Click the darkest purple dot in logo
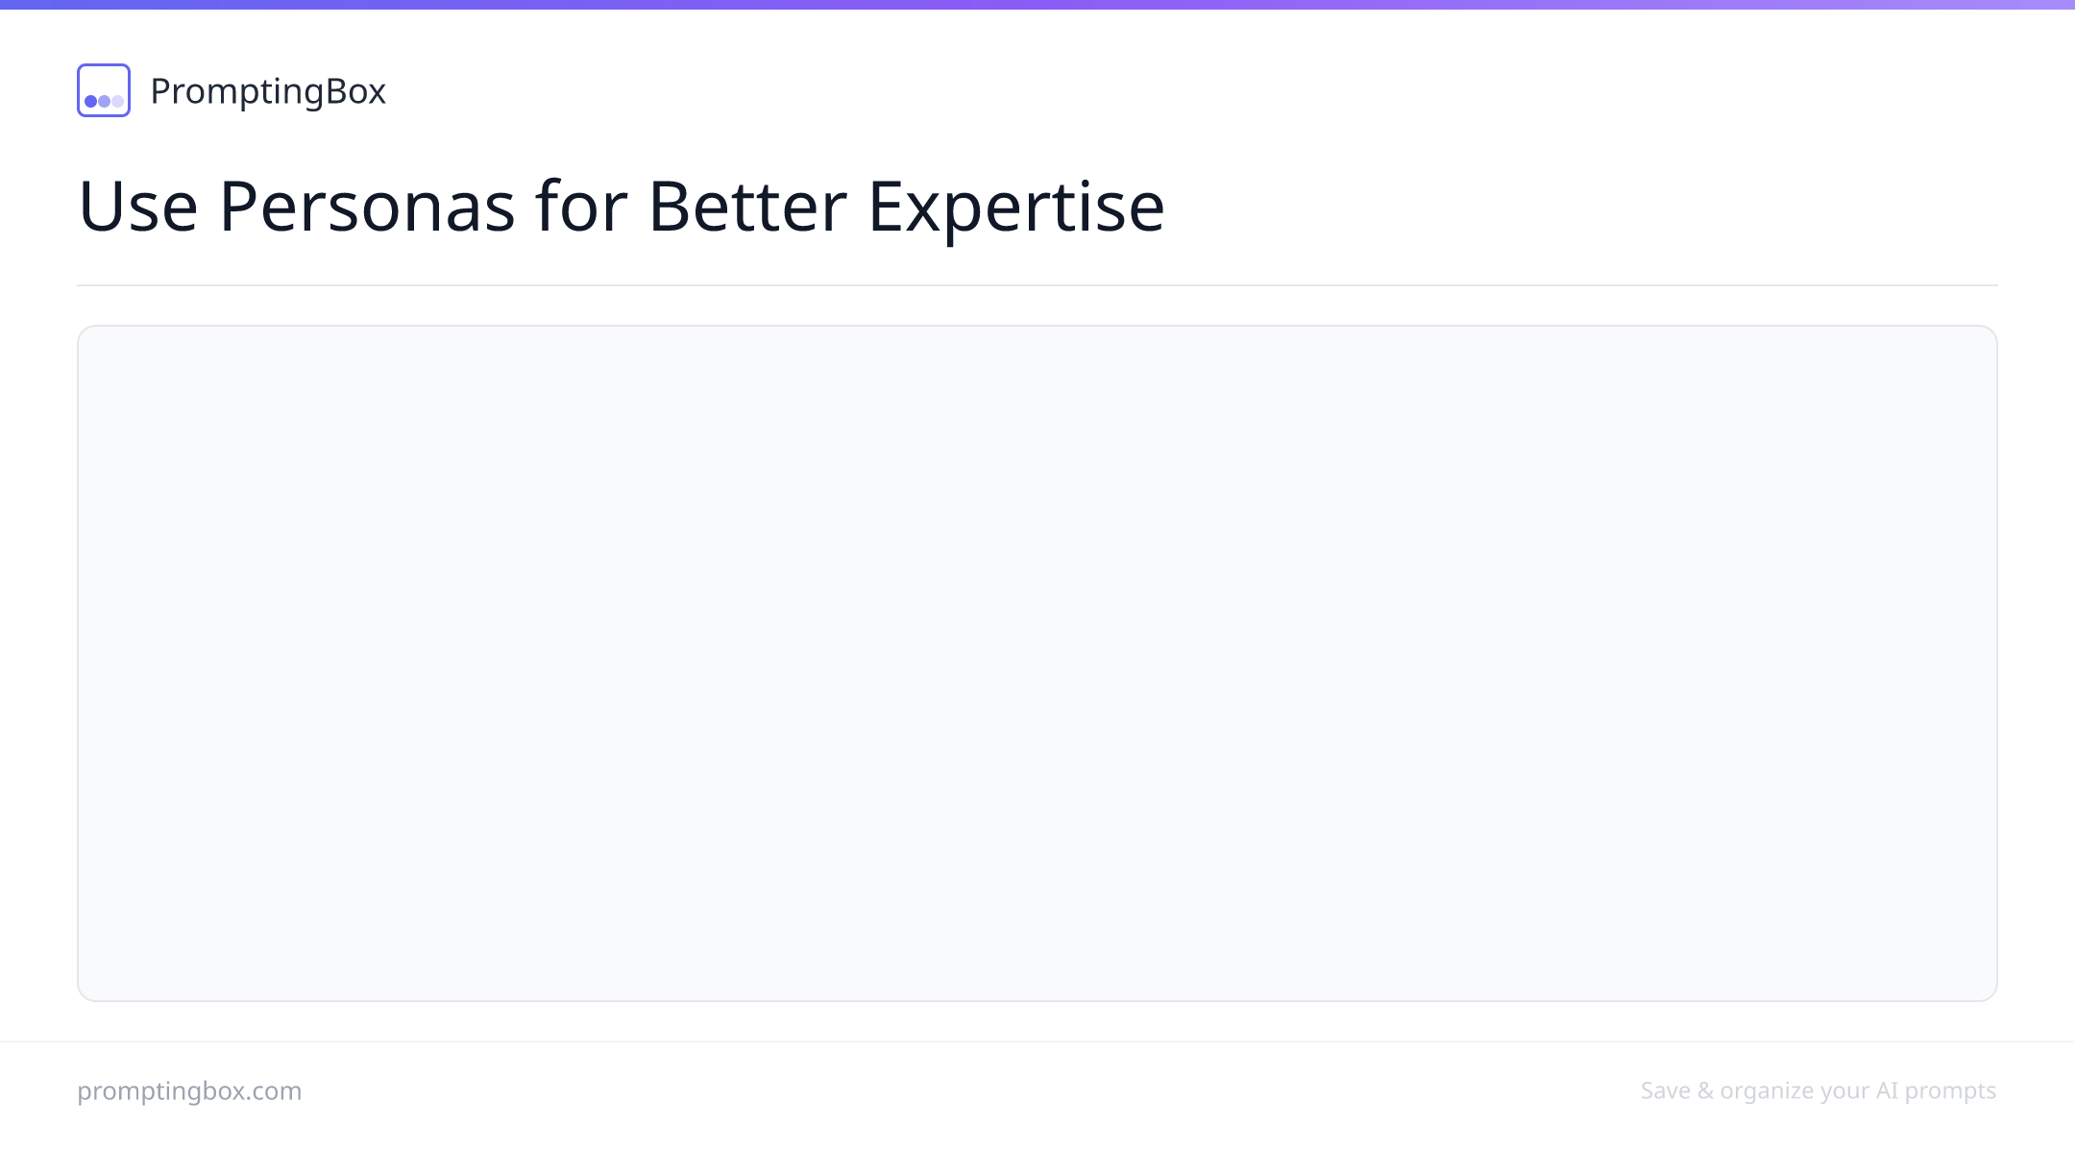The height and width of the screenshot is (1153, 2075). point(90,101)
